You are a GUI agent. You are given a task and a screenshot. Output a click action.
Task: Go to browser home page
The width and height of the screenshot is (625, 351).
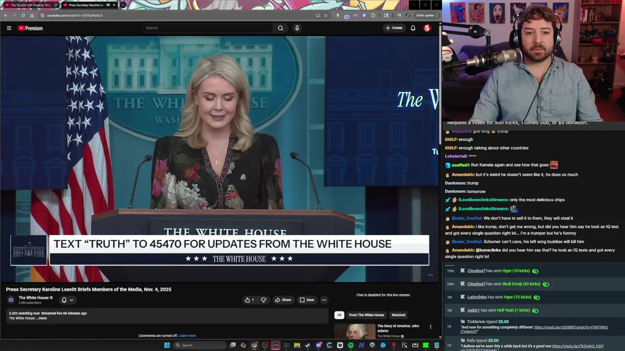pos(32,15)
